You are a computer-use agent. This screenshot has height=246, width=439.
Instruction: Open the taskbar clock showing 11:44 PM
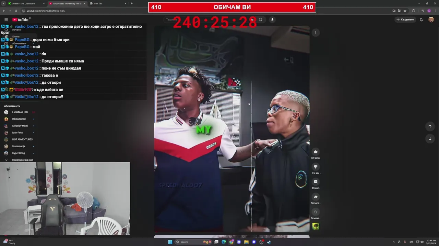coord(431,242)
